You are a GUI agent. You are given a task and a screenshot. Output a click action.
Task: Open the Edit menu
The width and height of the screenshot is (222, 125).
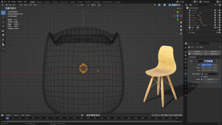[x=9, y=2]
